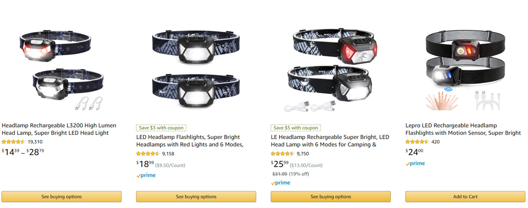Screen dimensions: 528x208
Task: Click Prime logo under $25.99 price
Action: tap(280, 183)
